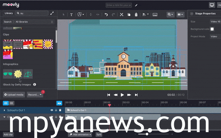
Task: Toggle lock on School's Out 1 track
Action: [56, 110]
